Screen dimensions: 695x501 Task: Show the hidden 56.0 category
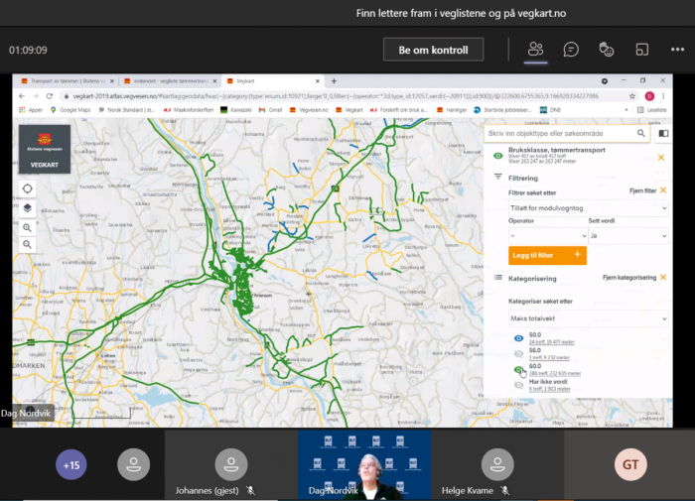518,353
